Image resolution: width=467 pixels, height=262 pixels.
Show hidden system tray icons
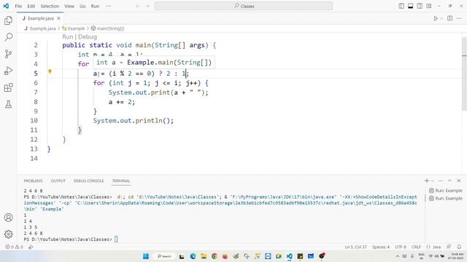click(398, 256)
